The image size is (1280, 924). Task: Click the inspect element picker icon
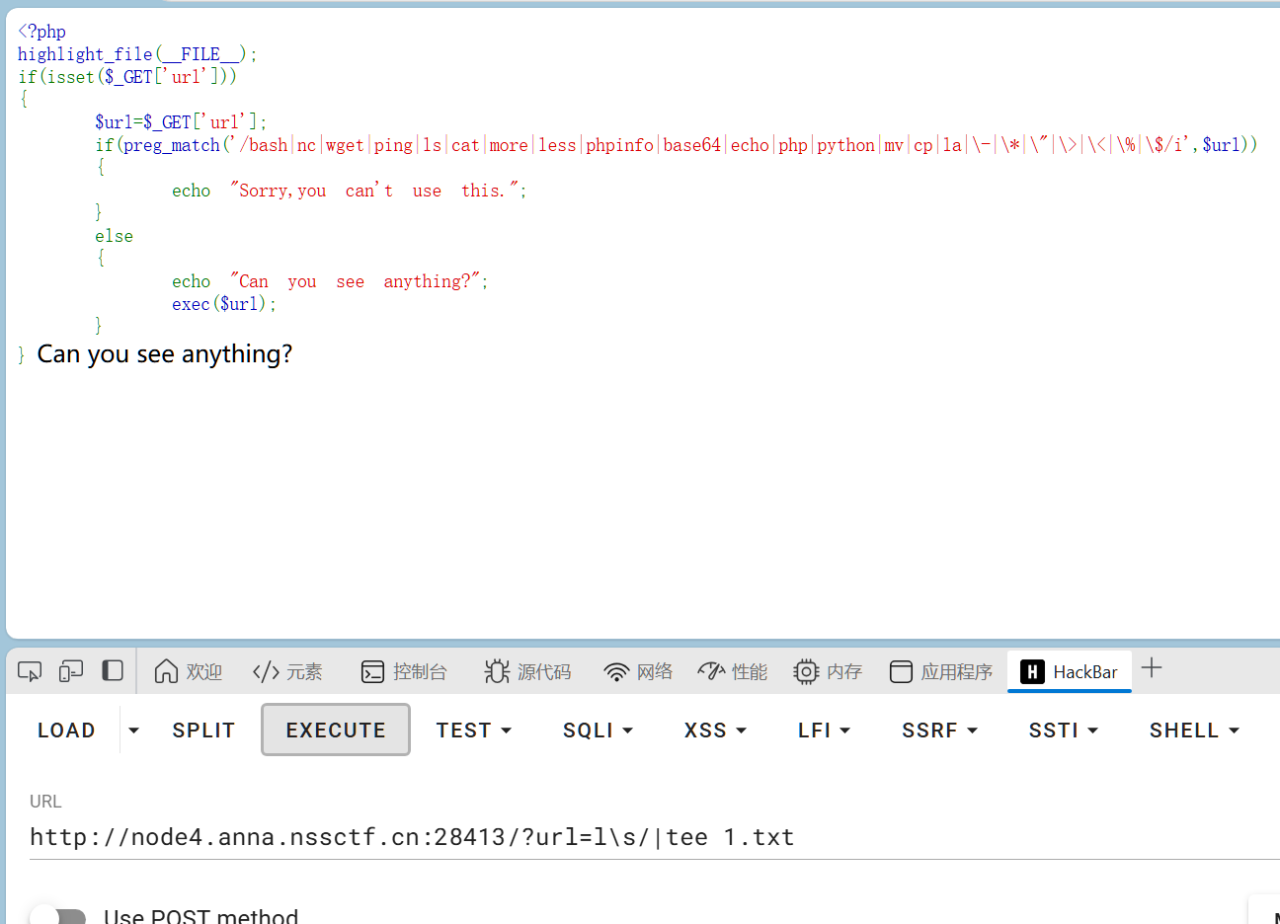point(30,671)
